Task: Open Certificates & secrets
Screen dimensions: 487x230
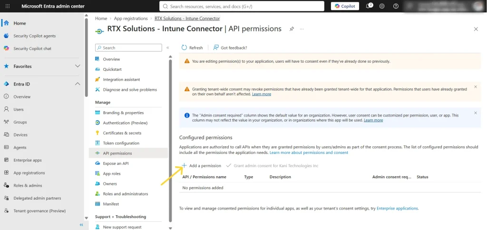Action: [x=122, y=133]
